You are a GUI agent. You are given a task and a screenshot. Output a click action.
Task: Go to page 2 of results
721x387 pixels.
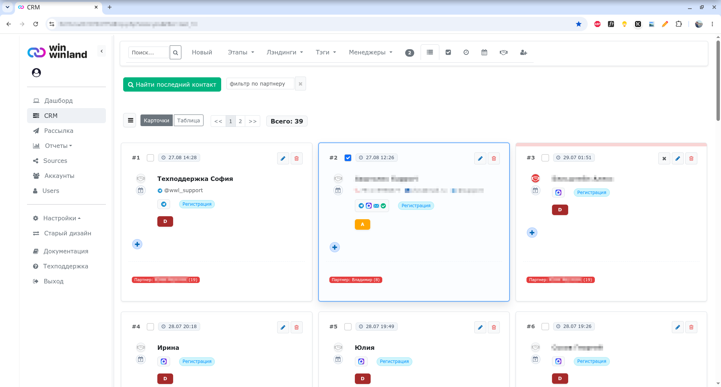tap(240, 121)
